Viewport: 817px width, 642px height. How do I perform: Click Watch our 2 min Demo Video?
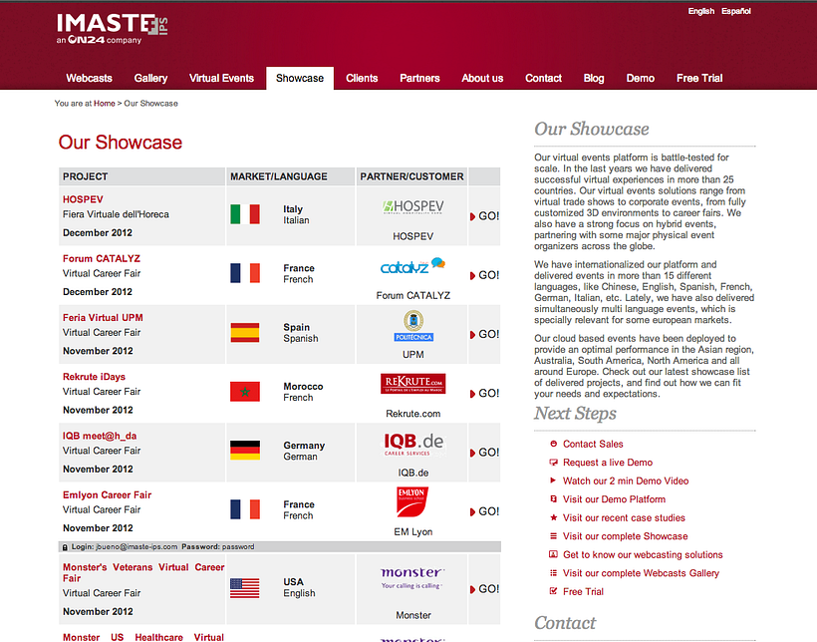pos(626,481)
